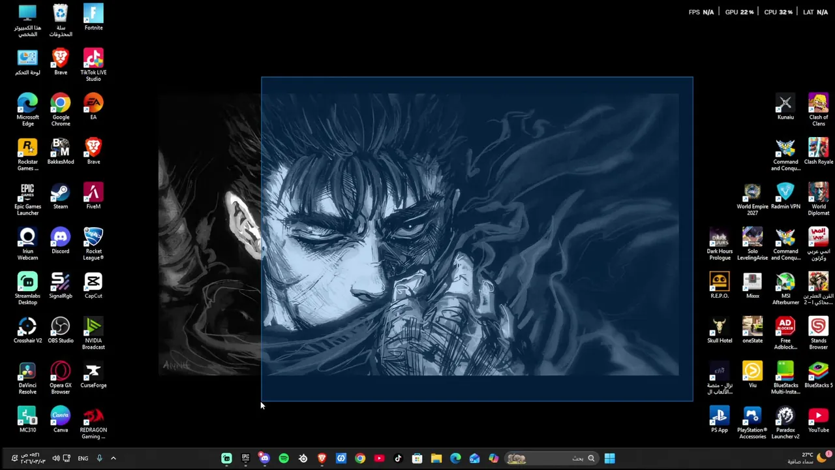Open the Microsoft Edge desktop shortcut
Image resolution: width=835 pixels, height=470 pixels.
(x=27, y=110)
